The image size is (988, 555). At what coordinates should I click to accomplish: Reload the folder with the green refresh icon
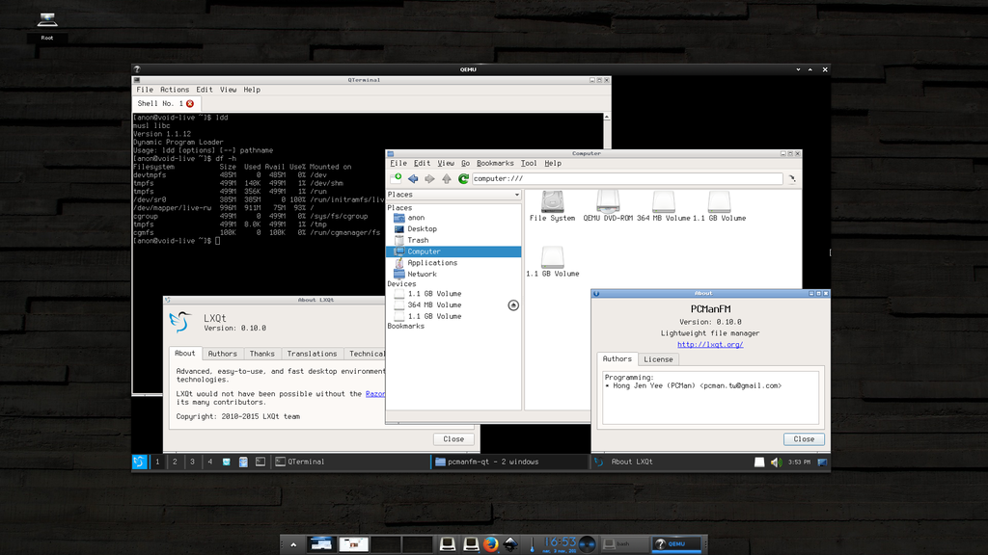point(463,178)
